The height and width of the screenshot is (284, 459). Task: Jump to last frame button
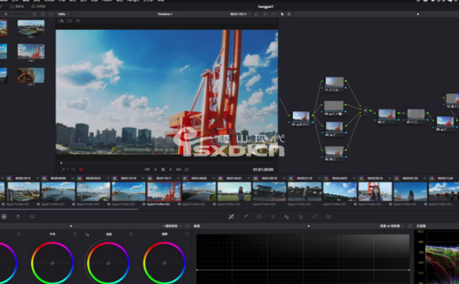(x=178, y=169)
